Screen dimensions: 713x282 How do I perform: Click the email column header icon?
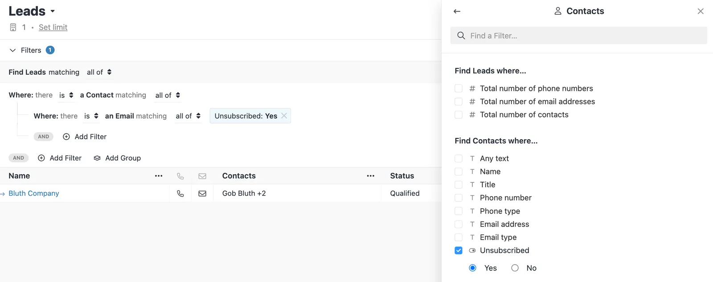tap(202, 176)
